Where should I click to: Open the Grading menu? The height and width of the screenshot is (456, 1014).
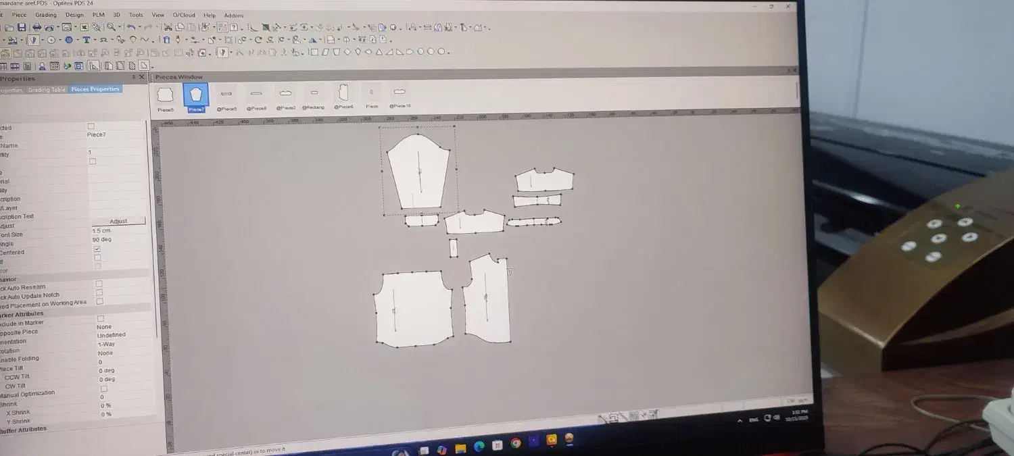(46, 15)
